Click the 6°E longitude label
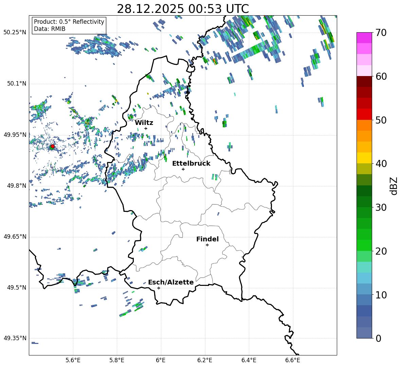Image resolution: width=402 pixels, height=367 pixels. (x=161, y=360)
